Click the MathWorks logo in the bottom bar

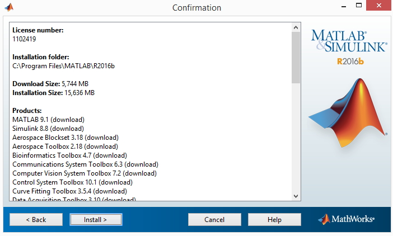point(346,219)
